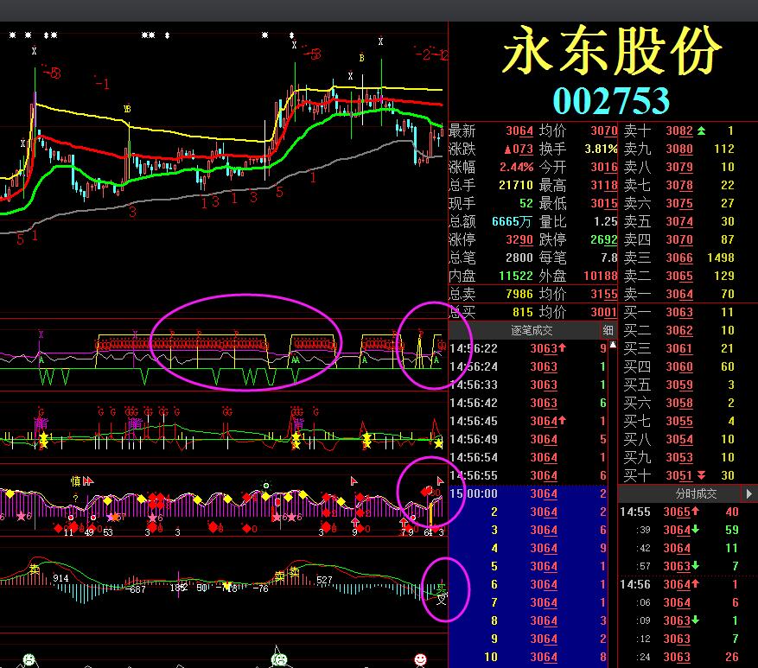Click the stock code 002753
This screenshot has height=668, width=758.
(611, 100)
